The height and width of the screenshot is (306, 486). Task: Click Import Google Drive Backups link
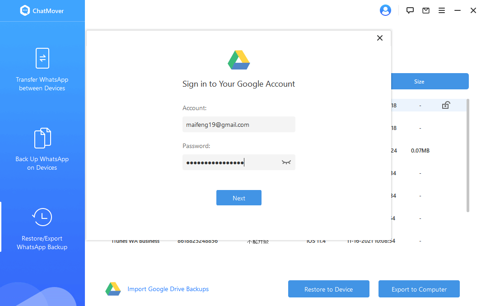point(168,289)
